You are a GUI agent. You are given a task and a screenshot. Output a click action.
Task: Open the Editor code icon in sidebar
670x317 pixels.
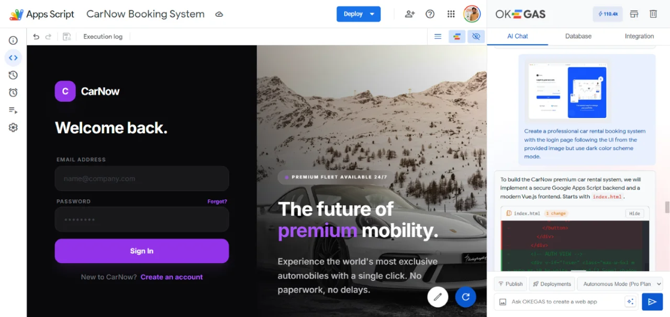[13, 57]
